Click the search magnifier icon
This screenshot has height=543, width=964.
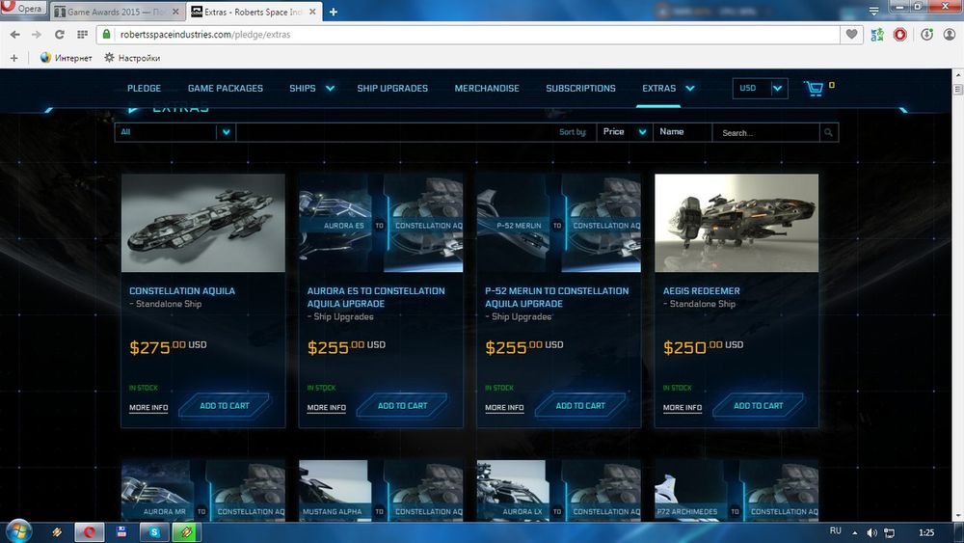pyautogui.click(x=828, y=132)
